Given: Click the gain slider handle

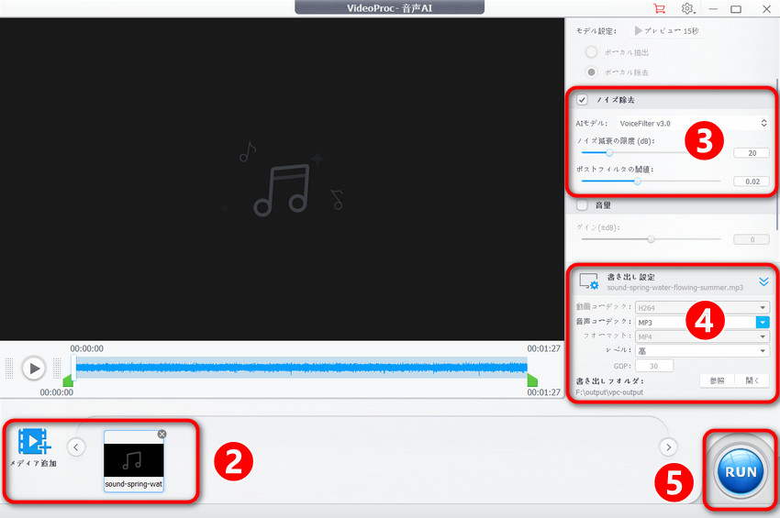Looking at the screenshot, I should pos(651,239).
